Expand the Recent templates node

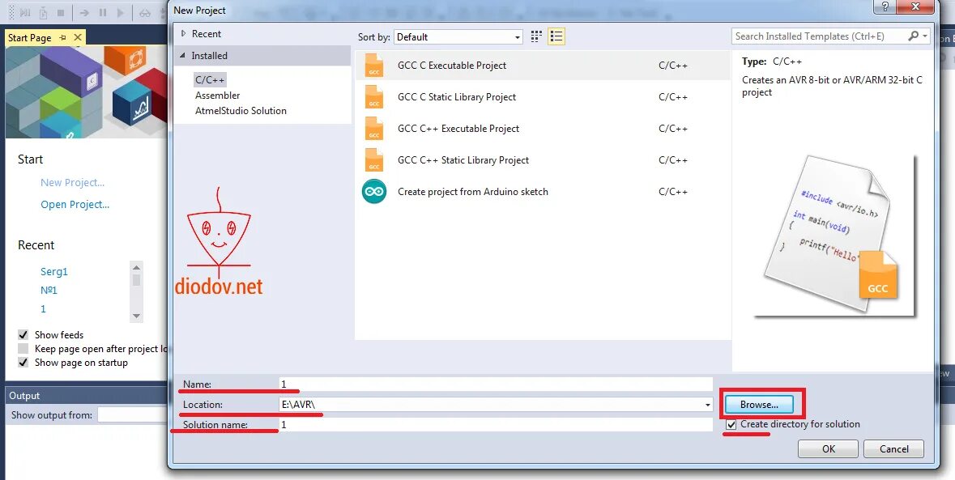(183, 34)
